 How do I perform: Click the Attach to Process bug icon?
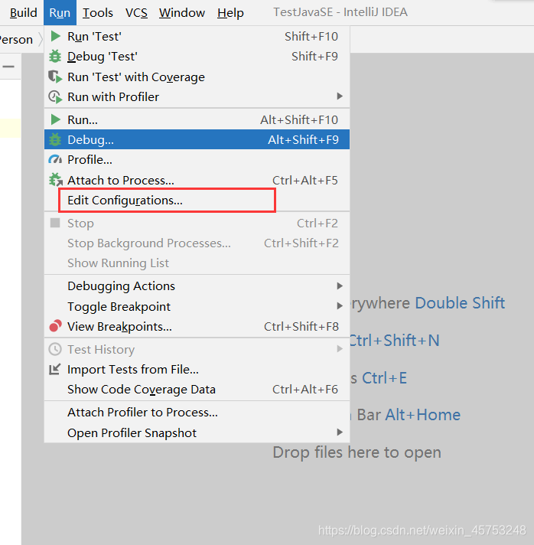[56, 180]
